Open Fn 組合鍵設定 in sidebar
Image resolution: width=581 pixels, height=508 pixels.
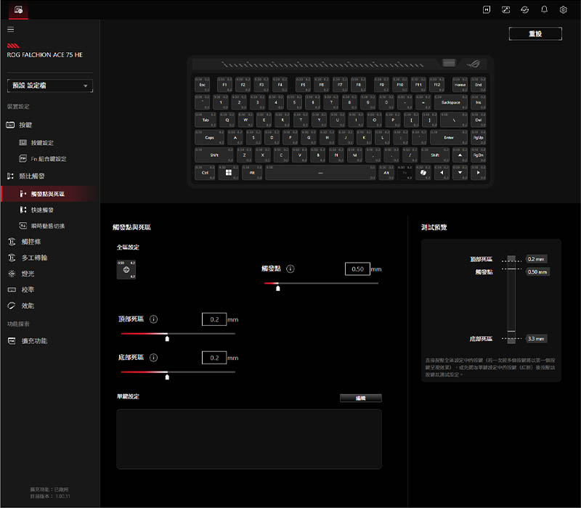coord(48,158)
